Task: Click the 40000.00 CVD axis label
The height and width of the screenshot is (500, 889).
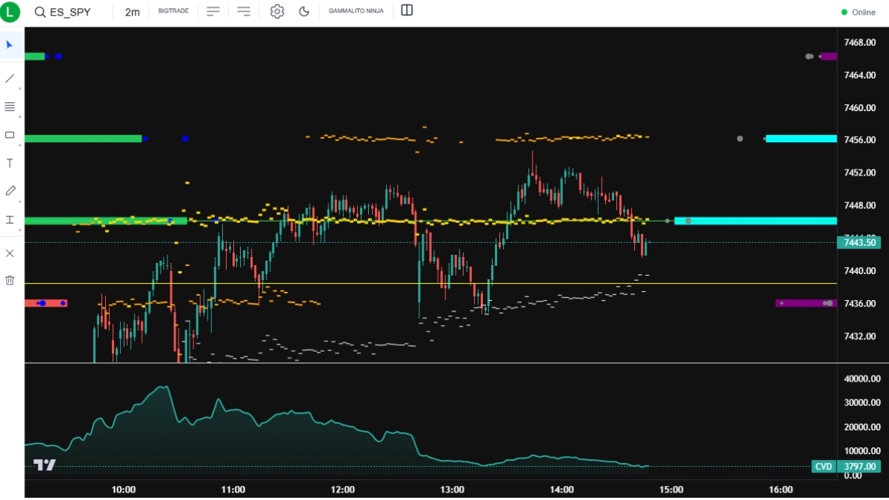Action: coord(861,379)
